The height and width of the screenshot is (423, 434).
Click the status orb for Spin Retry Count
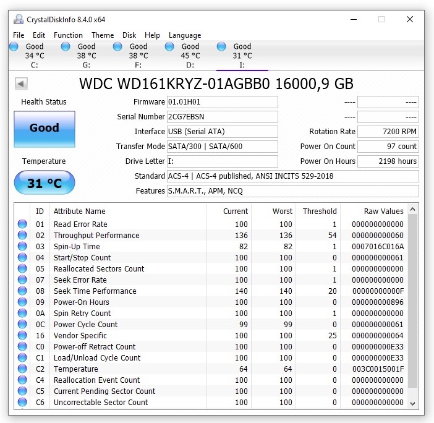[22, 313]
